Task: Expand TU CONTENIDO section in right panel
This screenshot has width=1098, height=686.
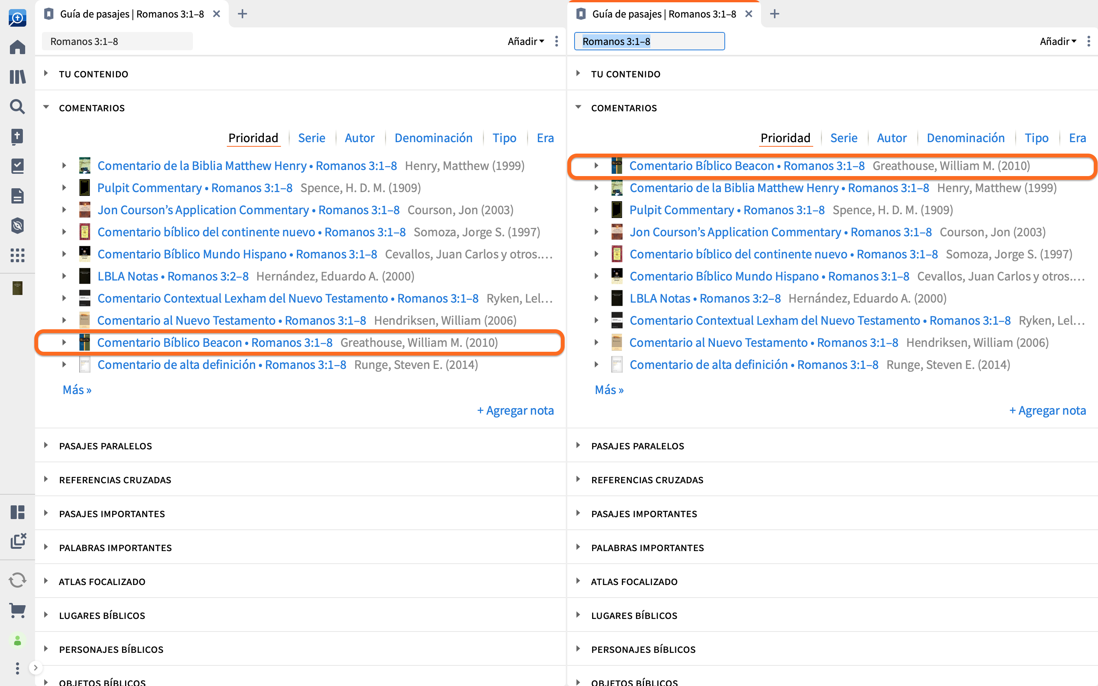Action: coord(578,74)
